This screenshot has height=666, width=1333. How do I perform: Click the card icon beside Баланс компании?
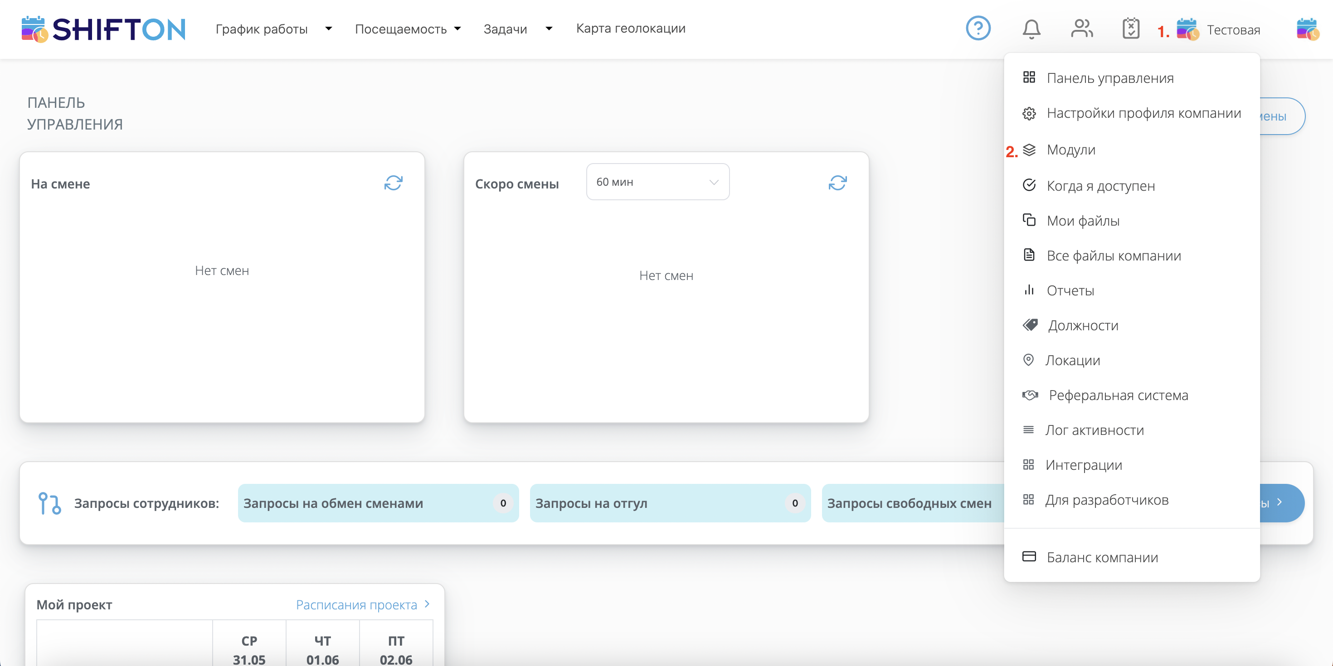[x=1029, y=556]
